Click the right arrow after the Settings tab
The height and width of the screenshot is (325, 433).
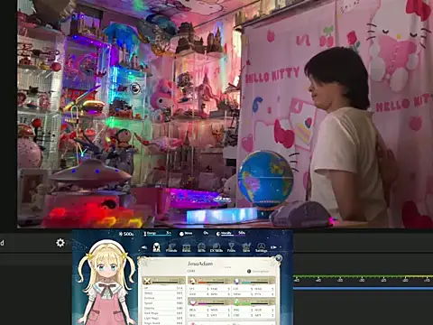point(273,247)
